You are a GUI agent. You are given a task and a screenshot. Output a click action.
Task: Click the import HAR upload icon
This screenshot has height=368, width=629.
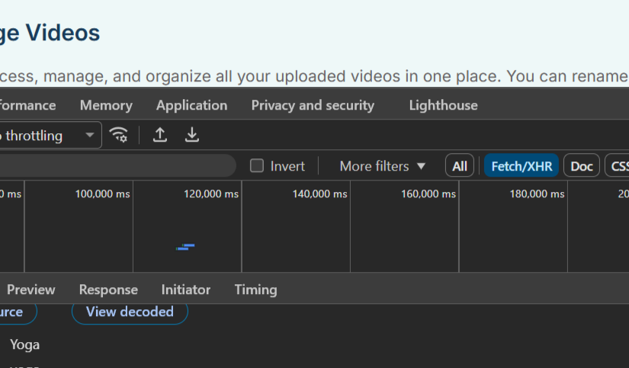(x=160, y=135)
